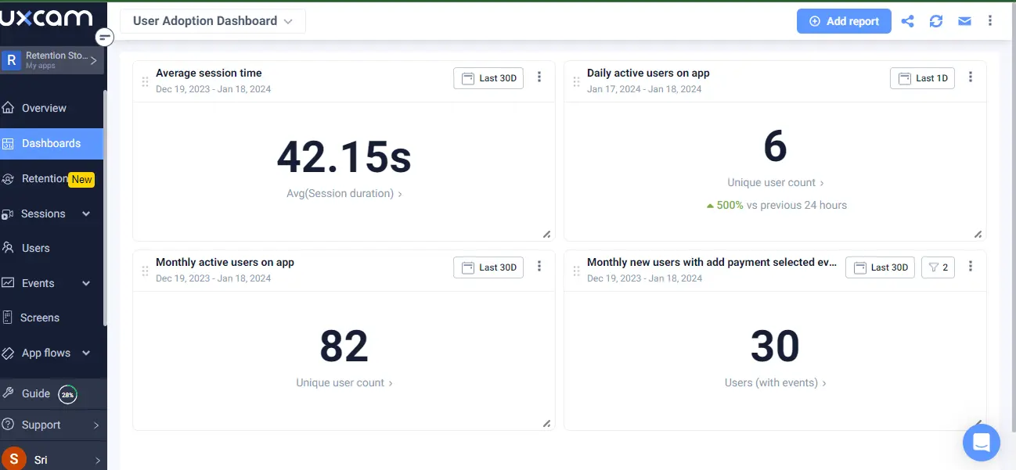The width and height of the screenshot is (1016, 470).
Task: Click the Overview home icon
Action: tap(9, 108)
